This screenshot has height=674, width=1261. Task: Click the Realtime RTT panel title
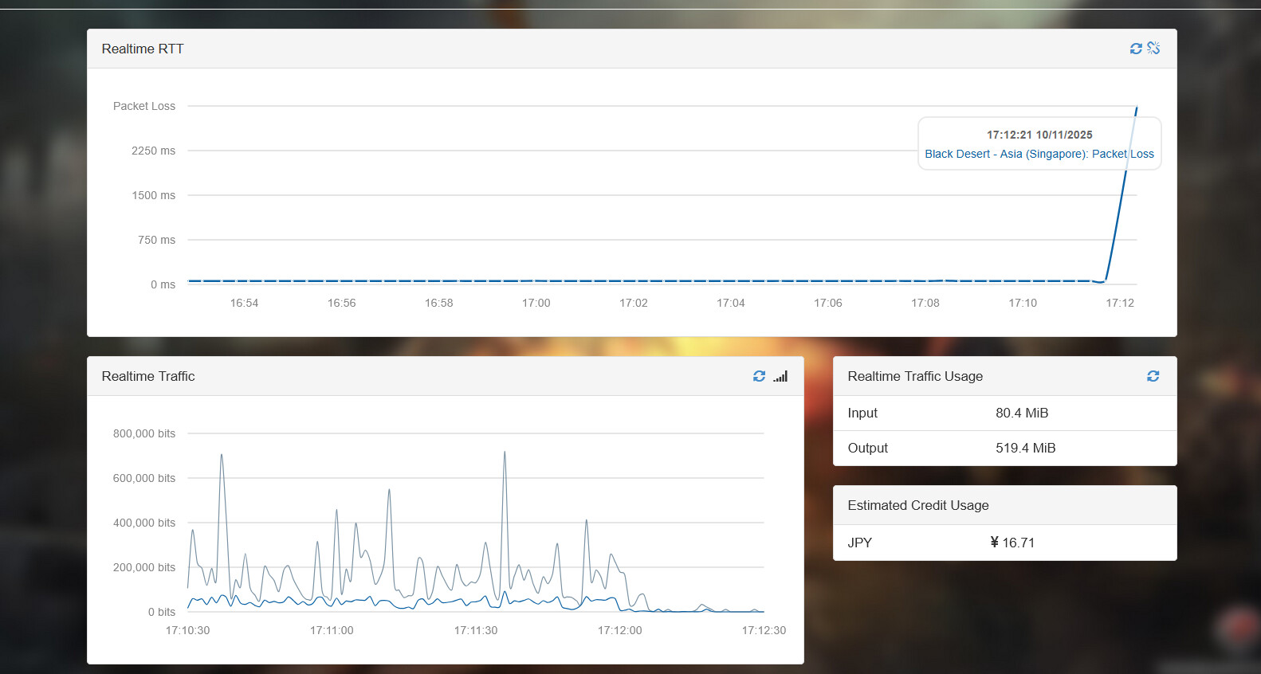143,49
